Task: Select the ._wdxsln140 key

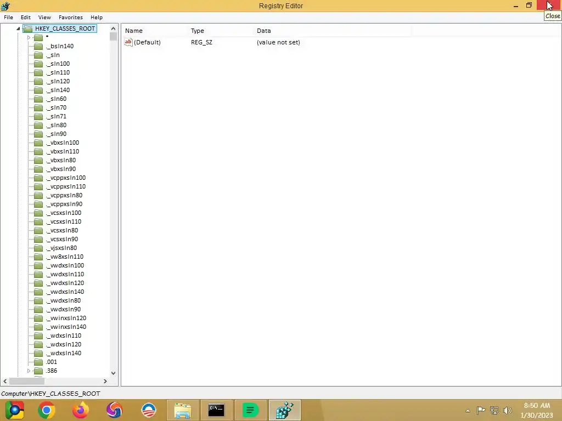Action: (64, 353)
